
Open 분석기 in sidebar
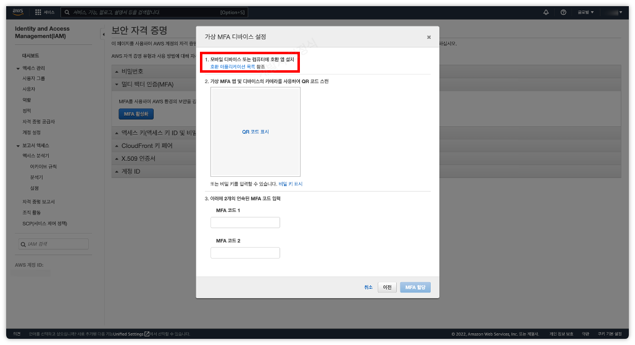point(36,177)
